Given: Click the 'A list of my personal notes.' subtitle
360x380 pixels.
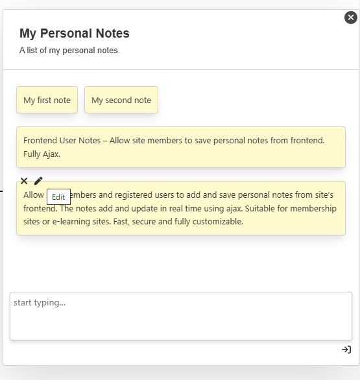Looking at the screenshot, I should pyautogui.click(x=69, y=51).
